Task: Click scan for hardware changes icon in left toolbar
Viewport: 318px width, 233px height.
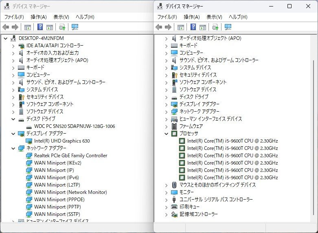Action: point(75,27)
